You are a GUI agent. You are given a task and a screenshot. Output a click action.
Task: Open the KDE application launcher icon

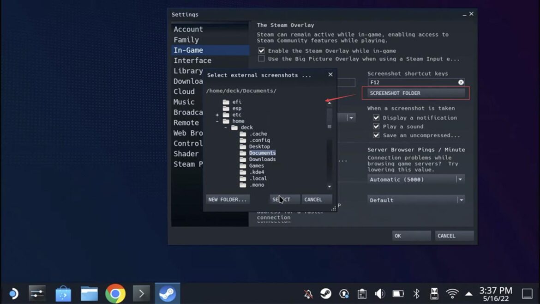13,294
